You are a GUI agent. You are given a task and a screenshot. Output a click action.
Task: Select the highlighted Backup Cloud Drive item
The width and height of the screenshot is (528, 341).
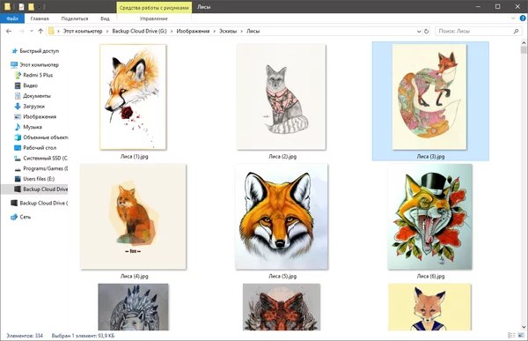(x=35, y=189)
